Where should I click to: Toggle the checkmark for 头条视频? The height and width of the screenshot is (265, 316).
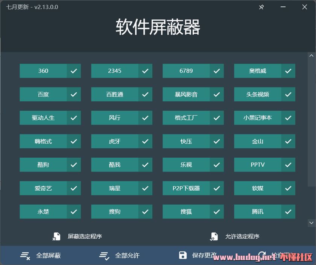click(289, 94)
